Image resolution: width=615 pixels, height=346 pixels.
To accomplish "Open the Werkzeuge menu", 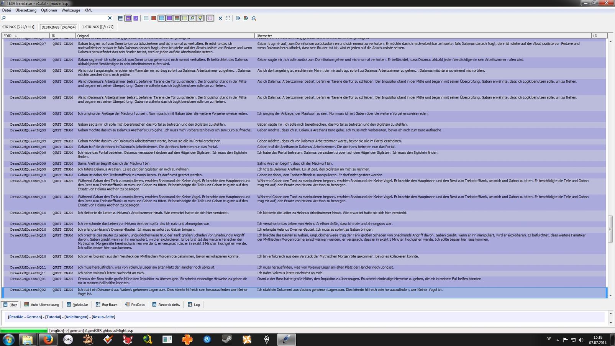I will click(x=71, y=10).
